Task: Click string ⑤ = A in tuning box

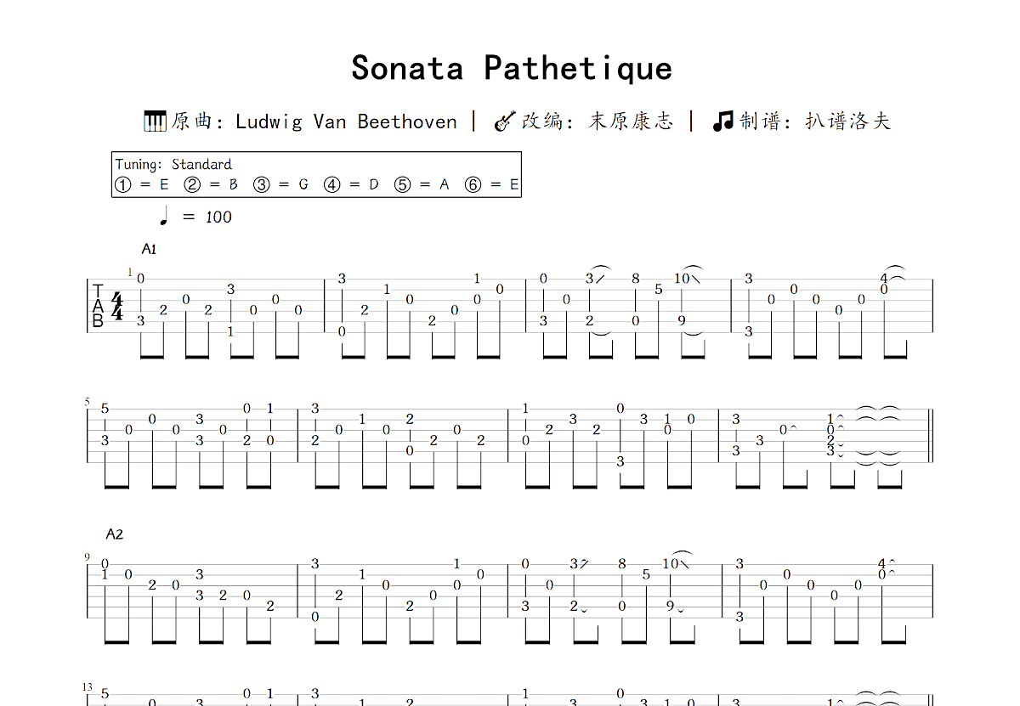Action: click(422, 184)
